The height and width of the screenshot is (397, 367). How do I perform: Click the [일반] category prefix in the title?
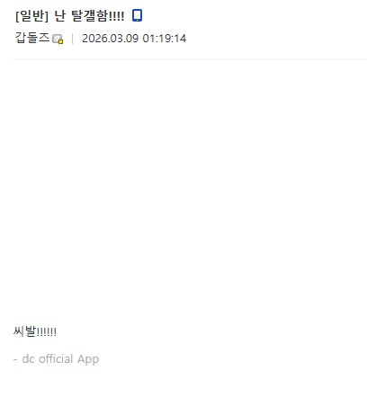tap(31, 15)
